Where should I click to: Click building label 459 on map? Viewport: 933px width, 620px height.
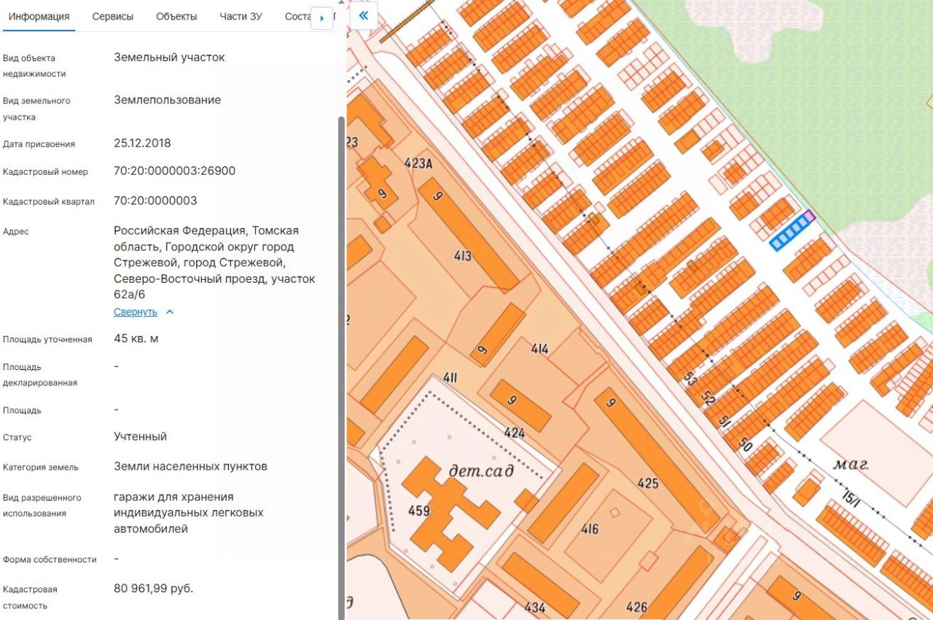(x=419, y=511)
